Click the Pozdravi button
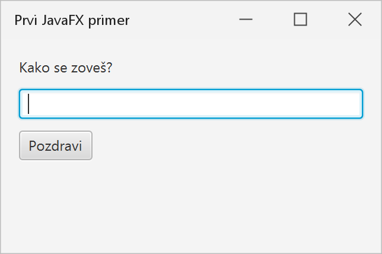Viewport: 382px width, 254px height. click(x=56, y=145)
